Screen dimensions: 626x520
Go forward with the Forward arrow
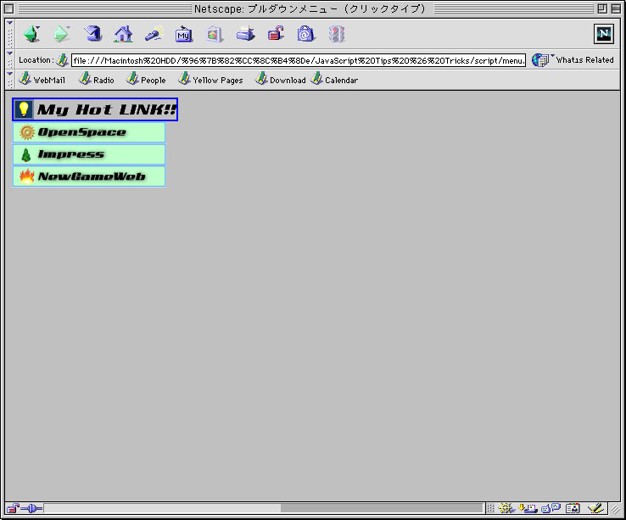click(x=62, y=34)
